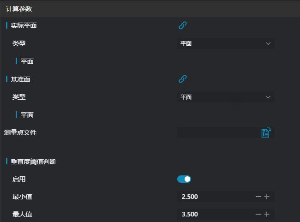Collapse the 实际平面 section header
300x222 pixels.
[24, 26]
